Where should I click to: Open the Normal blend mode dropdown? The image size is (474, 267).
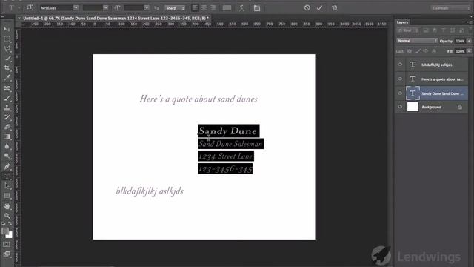point(417,41)
